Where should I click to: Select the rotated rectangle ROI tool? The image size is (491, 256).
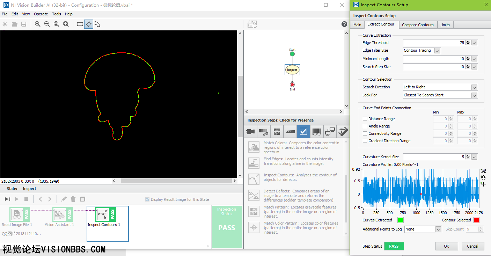pos(89,24)
